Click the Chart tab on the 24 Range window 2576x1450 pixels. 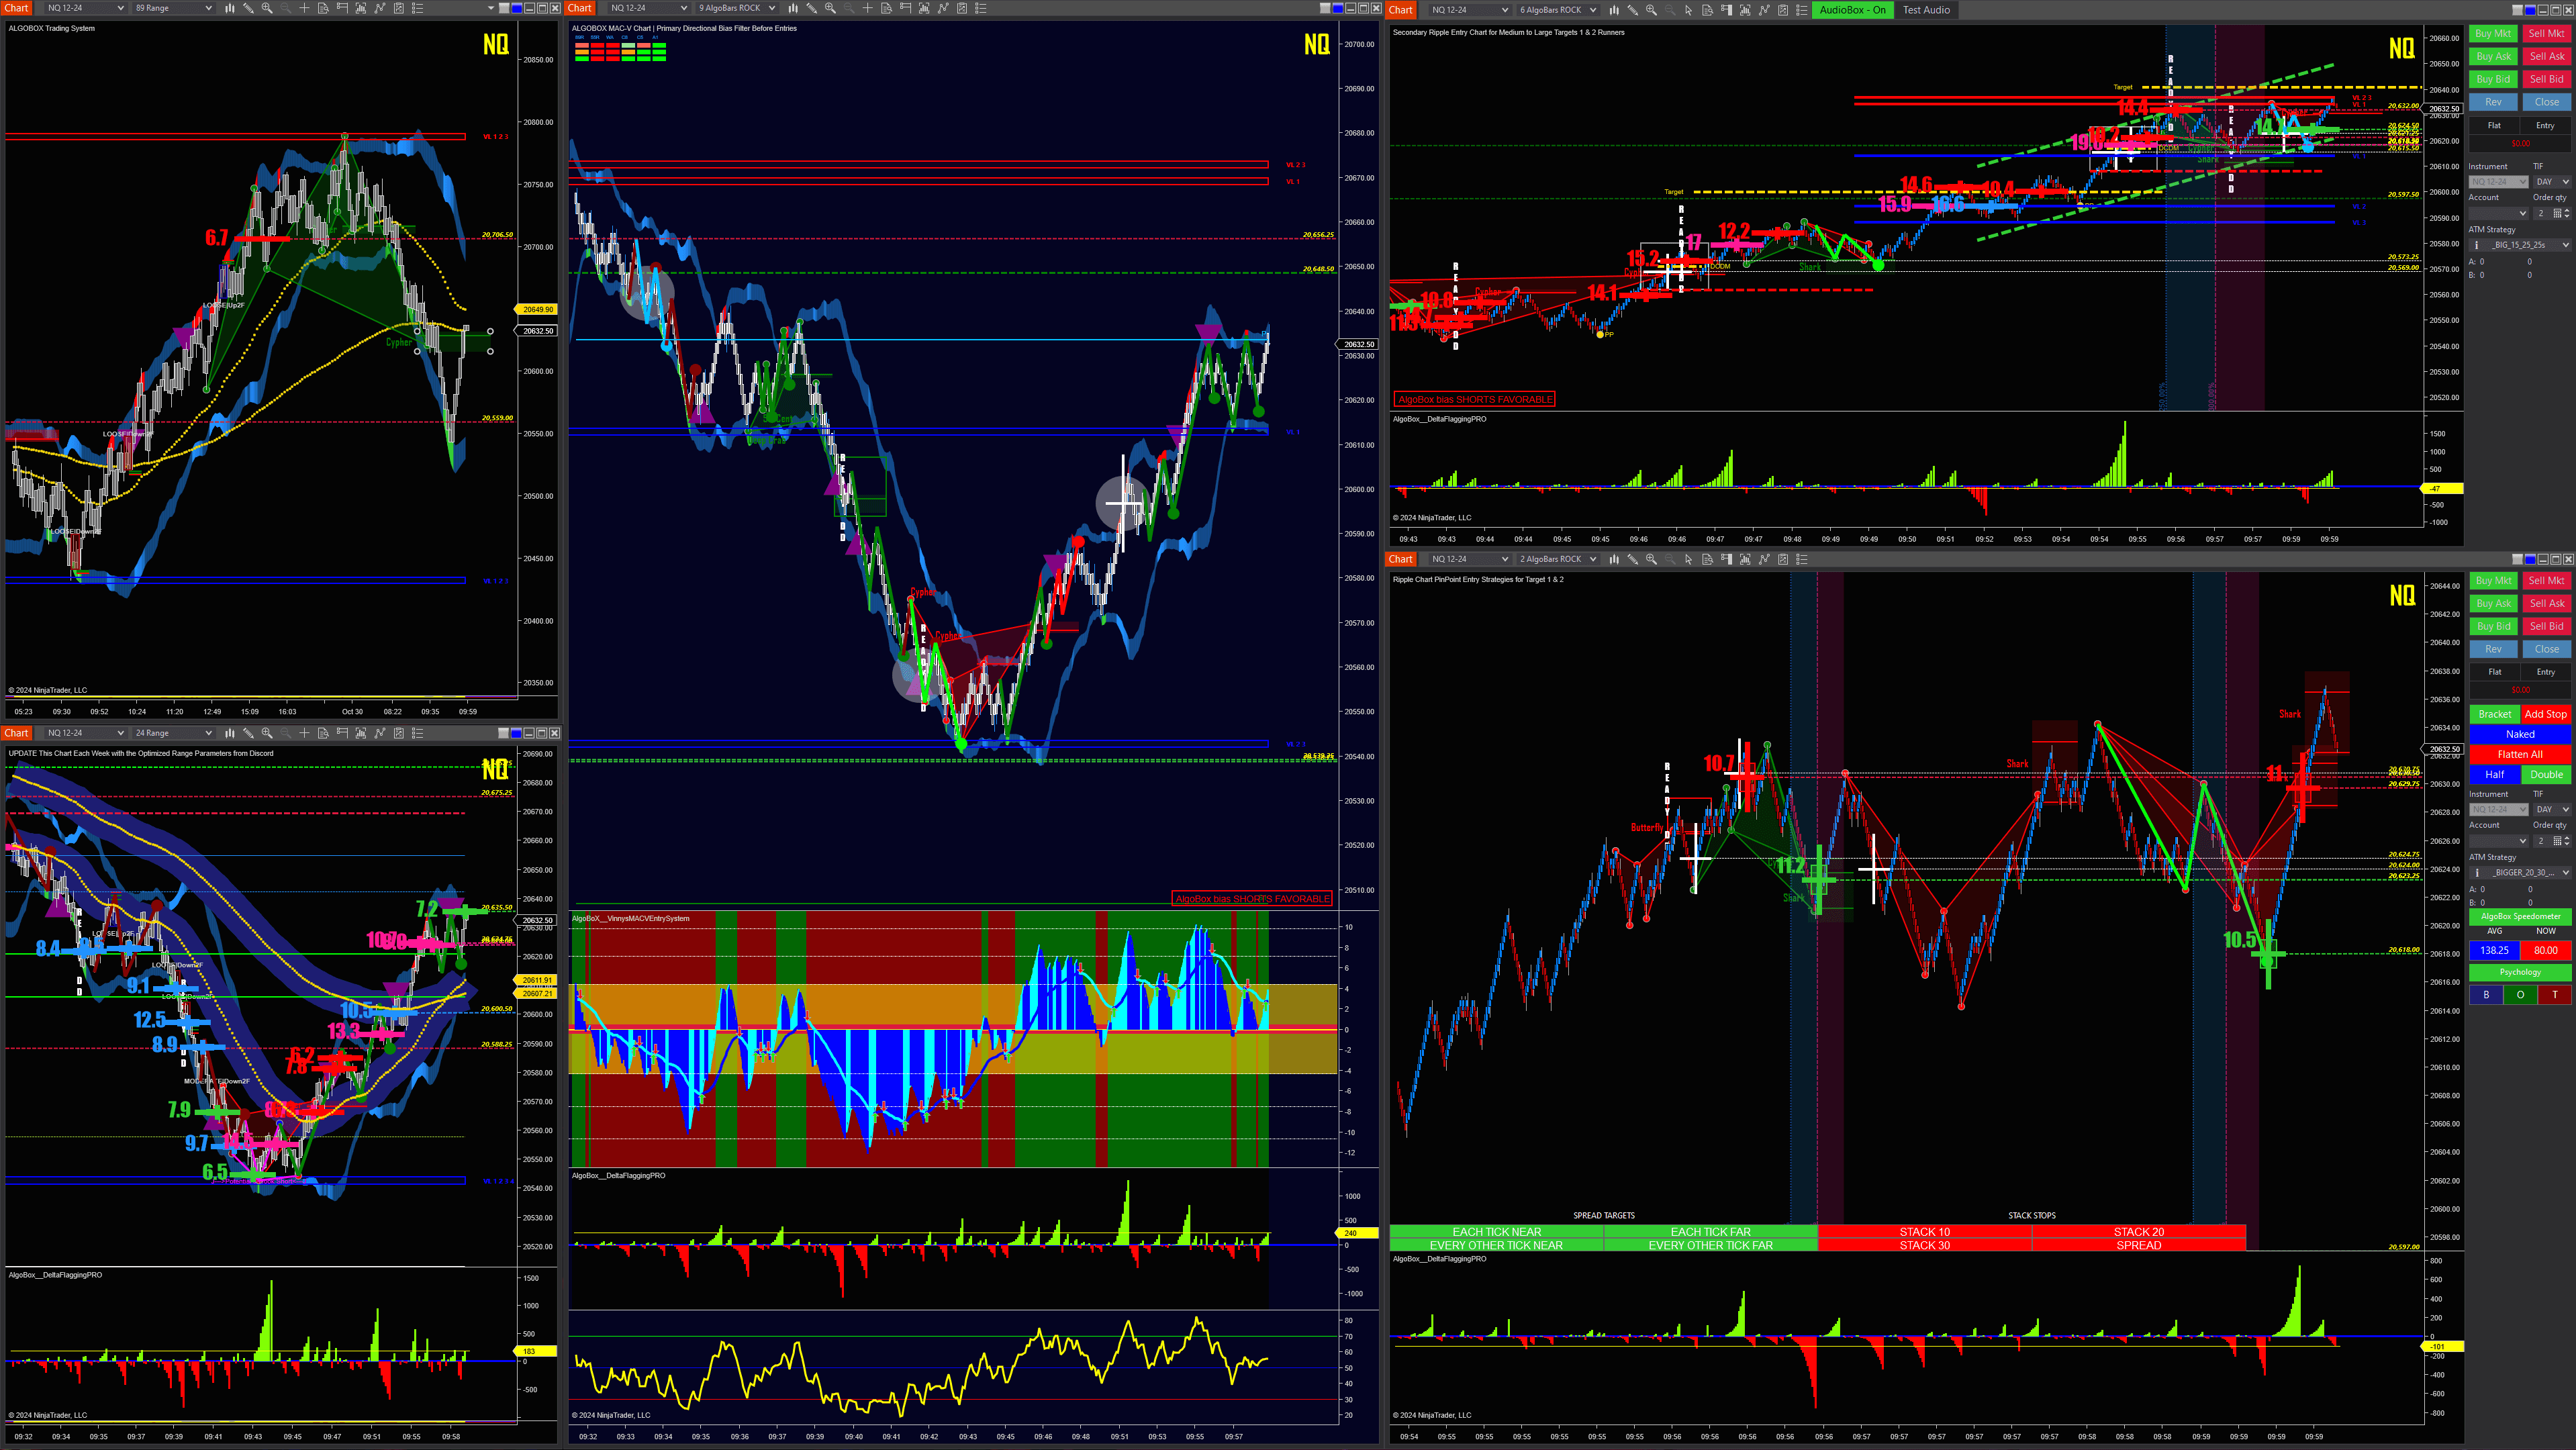pos(16,733)
